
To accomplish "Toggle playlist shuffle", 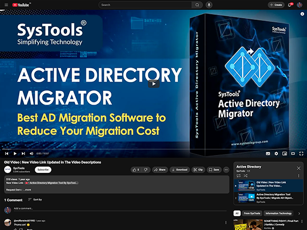I will (246, 176).
